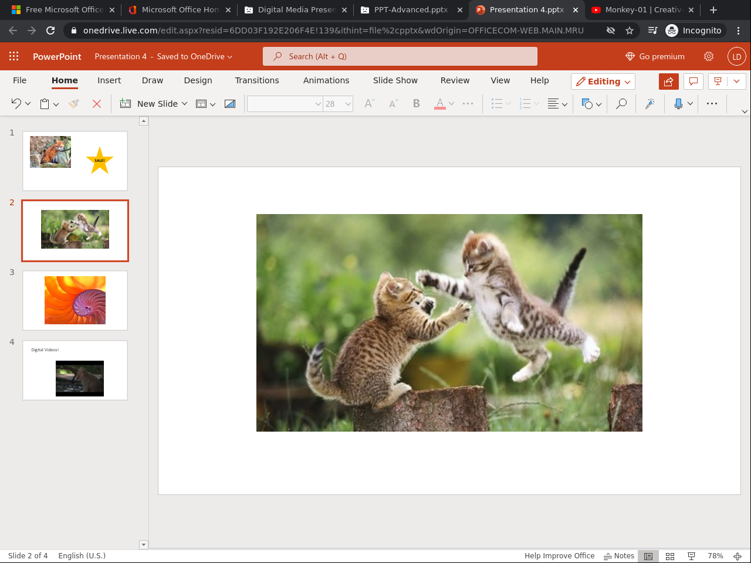This screenshot has height=563, width=751.
Task: Click the Help Improve Office link
Action: coord(559,556)
